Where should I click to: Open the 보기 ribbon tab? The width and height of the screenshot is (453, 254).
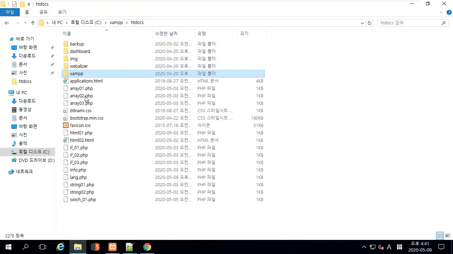(x=62, y=12)
